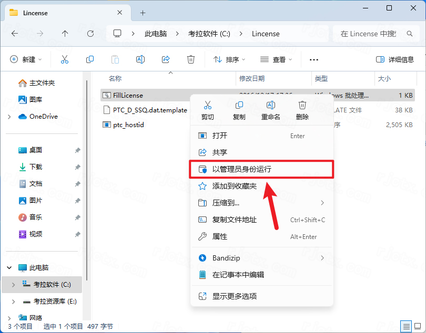This screenshot has width=426, height=333.
Task: Click 考拉软件 (C:) in the breadcrumb
Action: pyautogui.click(x=209, y=34)
